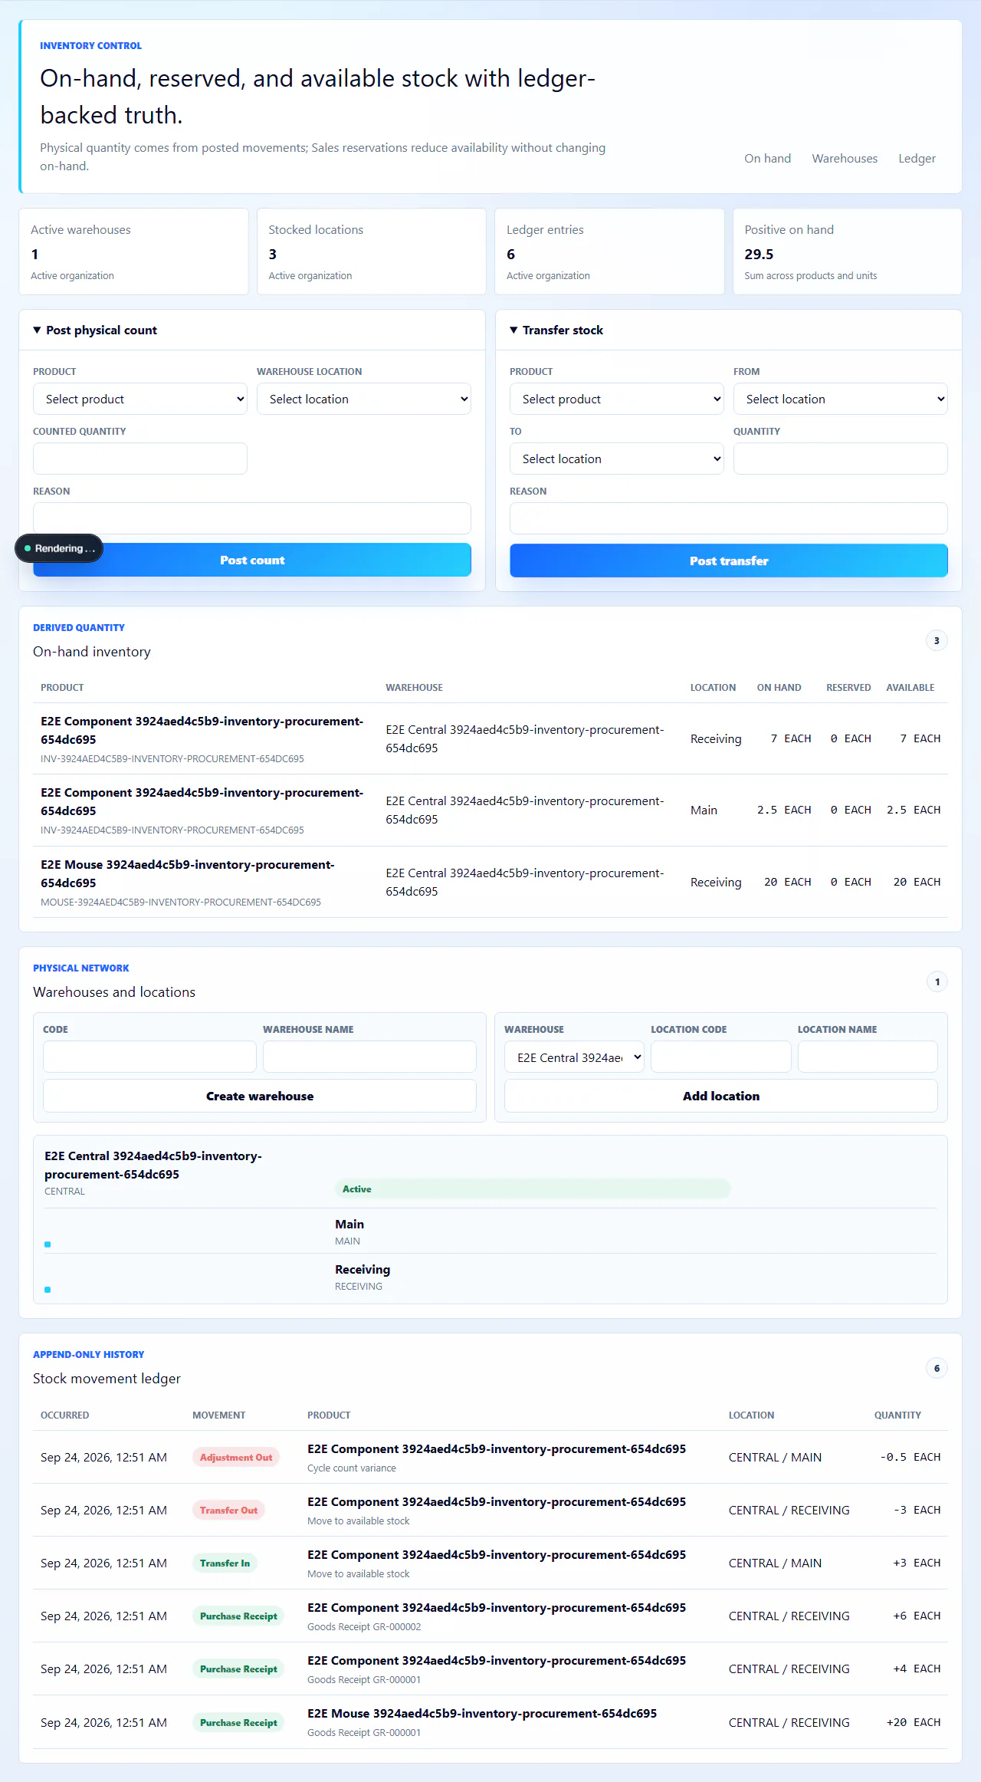Image resolution: width=981 pixels, height=1782 pixels.
Task: Click the Positive on hand 29.5 value
Action: click(759, 254)
